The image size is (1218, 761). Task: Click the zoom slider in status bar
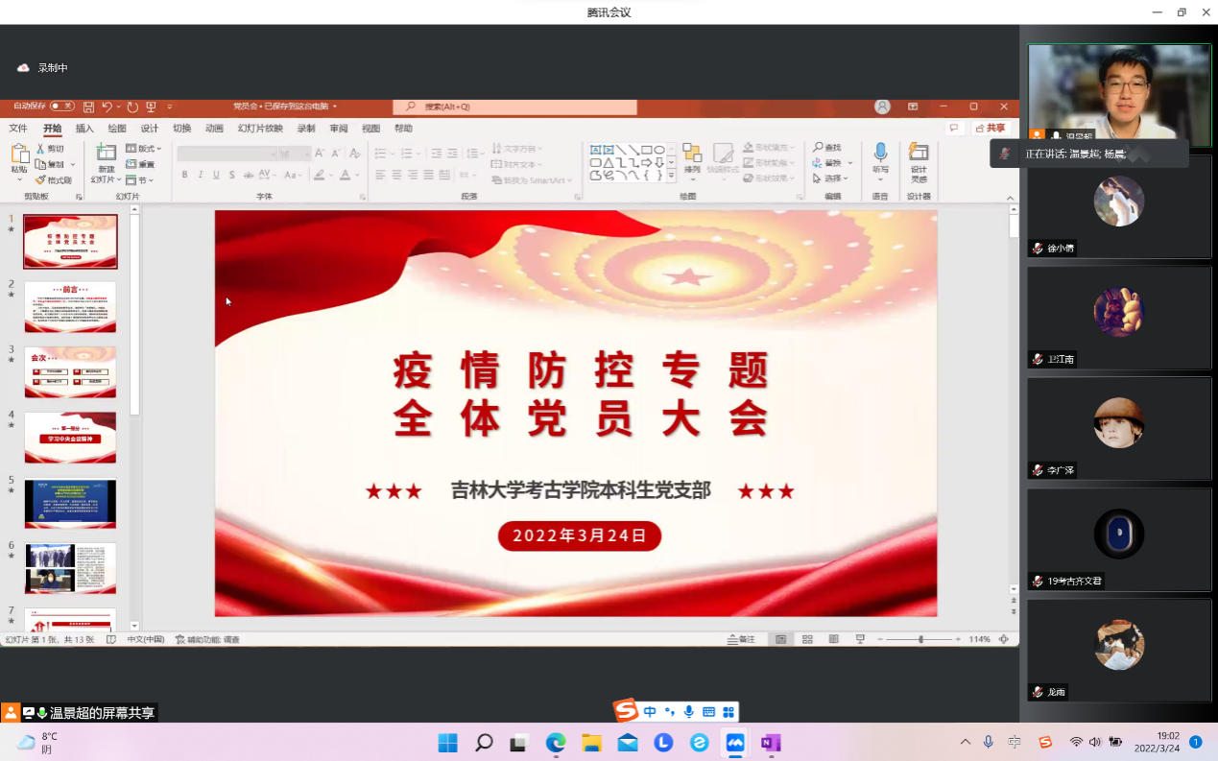coord(920,639)
